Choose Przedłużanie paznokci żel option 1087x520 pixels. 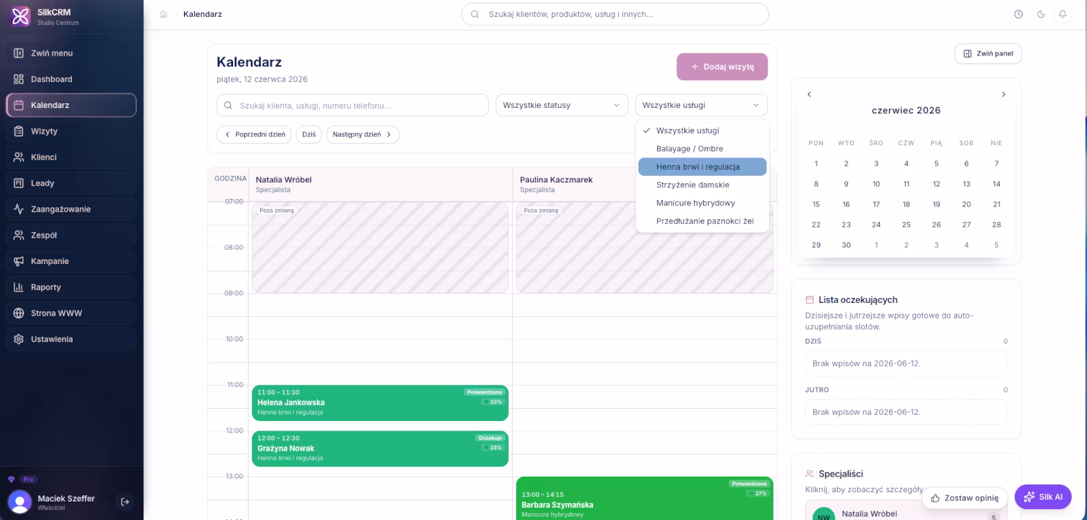coord(702,221)
